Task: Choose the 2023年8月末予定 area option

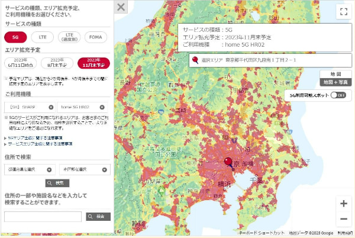Action: pos(57,63)
